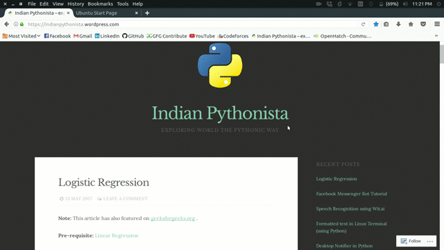
Task: Open the Bookmarks menu
Action: pos(100,4)
